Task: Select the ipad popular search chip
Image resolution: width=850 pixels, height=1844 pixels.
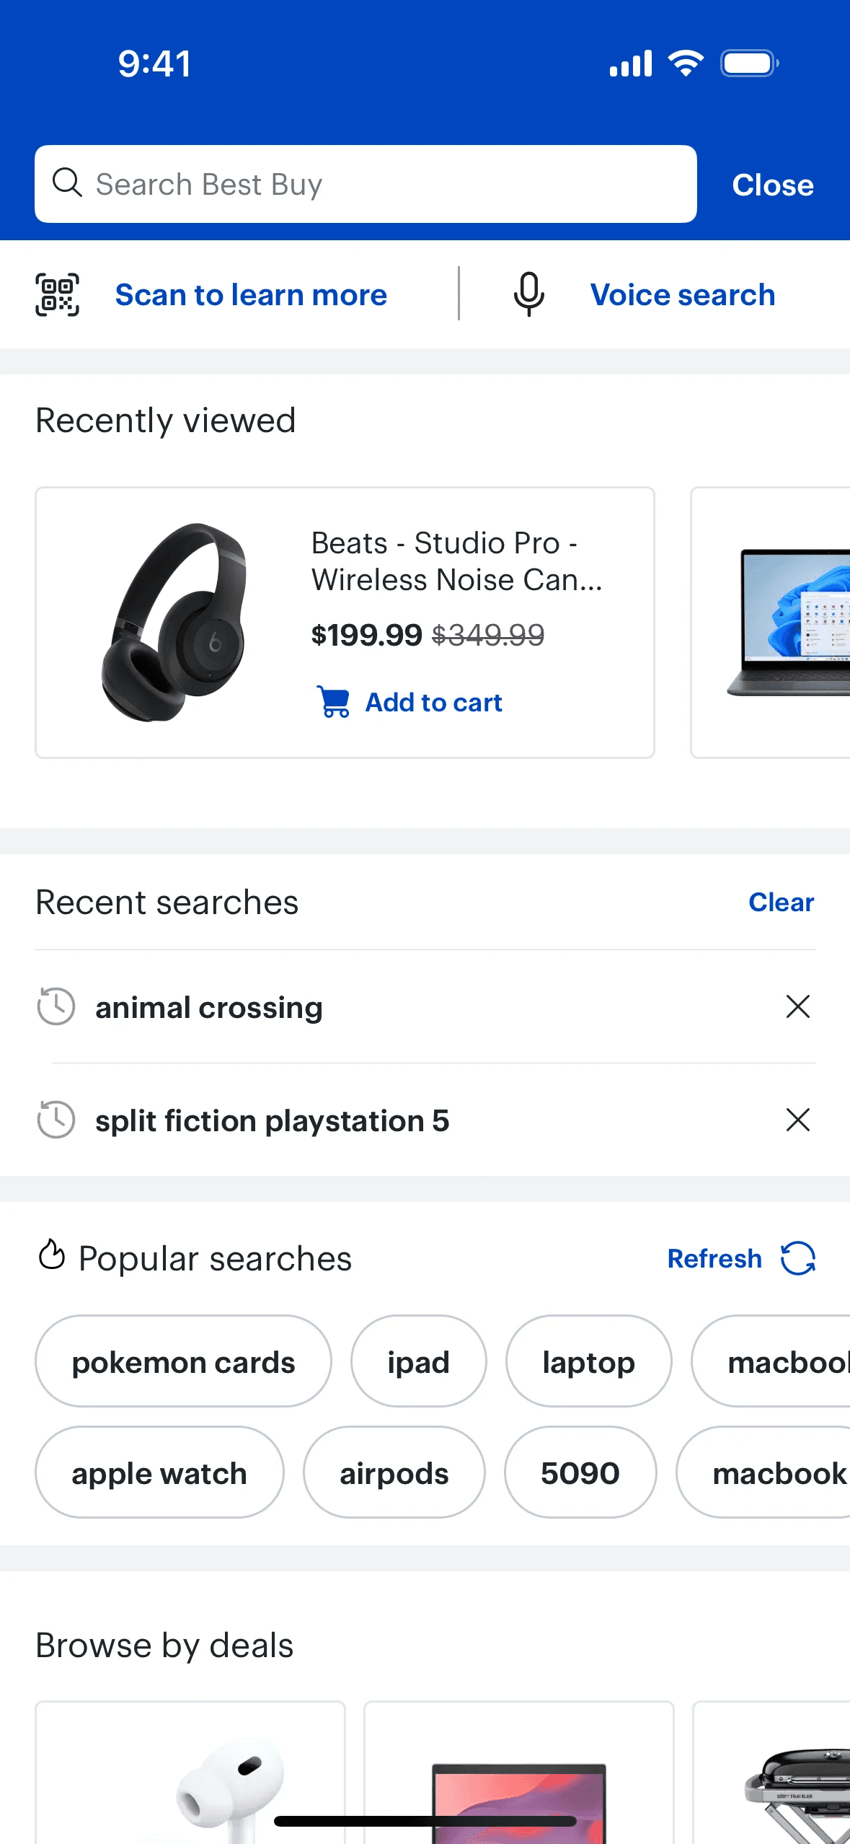Action: (x=418, y=1361)
